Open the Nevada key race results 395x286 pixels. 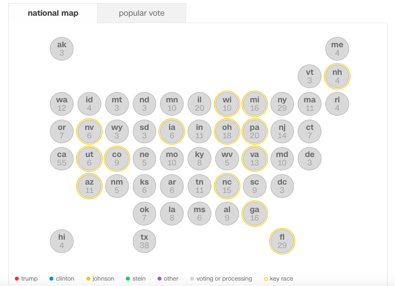89,131
